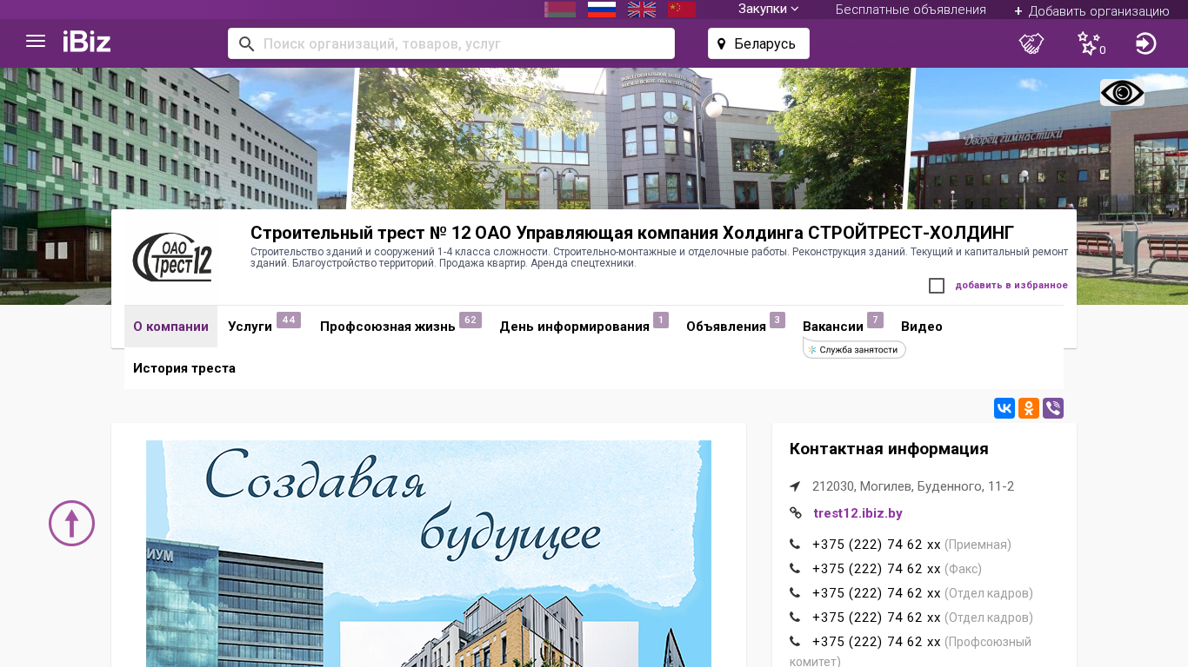The height and width of the screenshot is (667, 1188).
Task: Click the address 212030, Могилев, Буденного, 11-2
Action: [913, 486]
